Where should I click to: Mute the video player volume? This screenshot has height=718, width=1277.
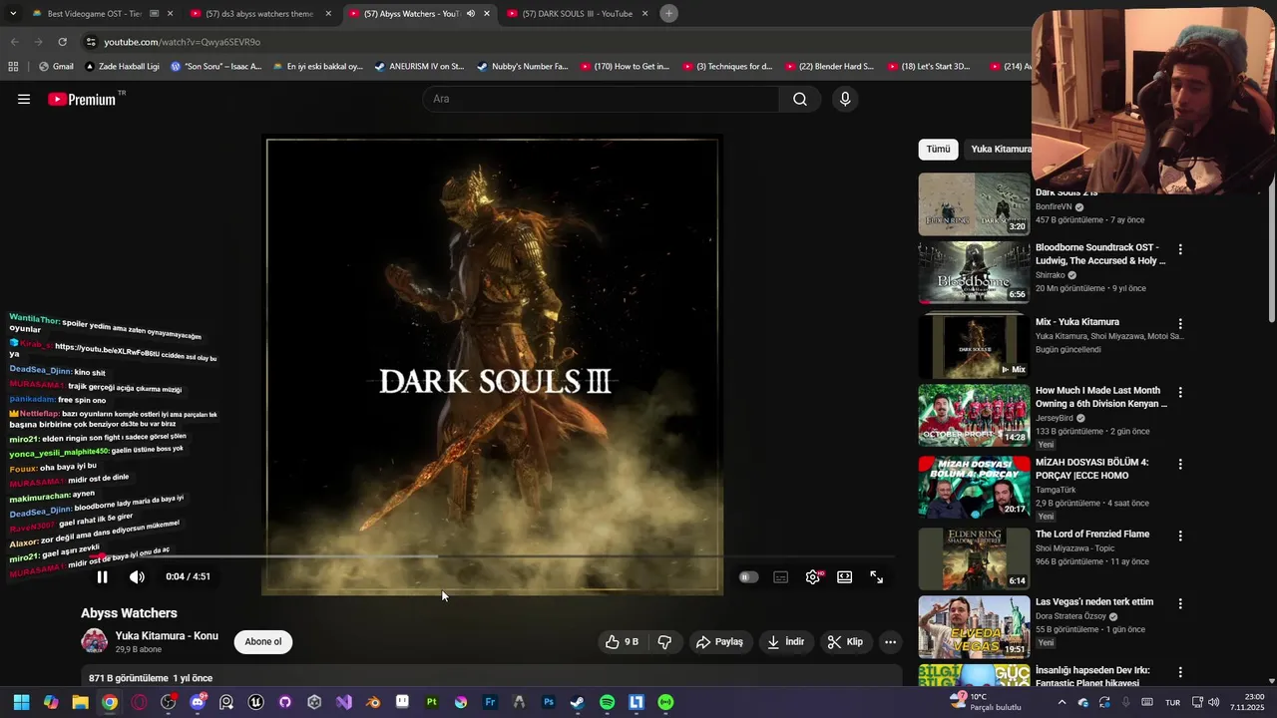(x=137, y=576)
